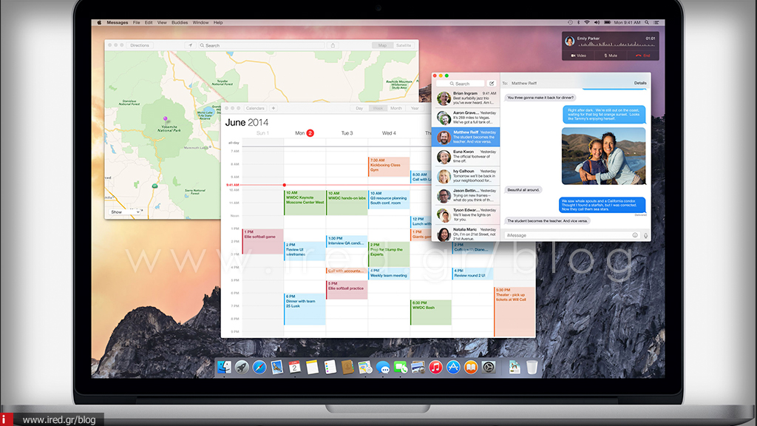The width and height of the screenshot is (757, 426).
Task: Open Trash in the Dock
Action: (x=532, y=368)
